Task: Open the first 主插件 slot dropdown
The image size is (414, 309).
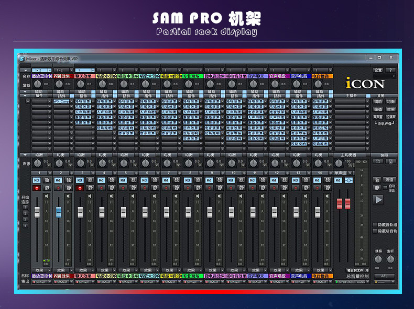Action: click(x=367, y=101)
